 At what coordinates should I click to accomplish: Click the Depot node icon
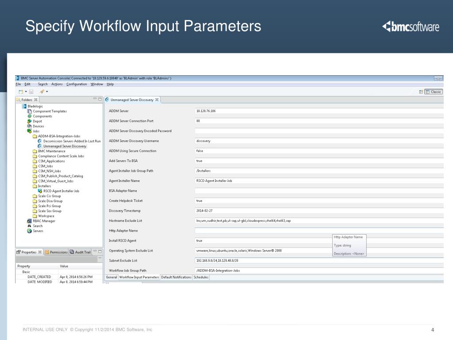coord(30,121)
